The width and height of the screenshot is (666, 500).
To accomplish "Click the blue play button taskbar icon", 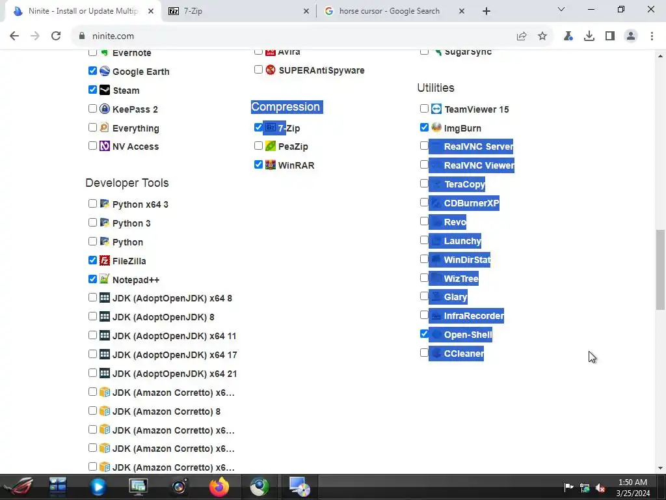I will tap(98, 487).
